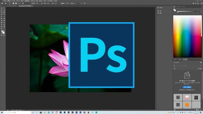Open the Edit Toolbar three-dots button
203x114 pixels.
coord(4,29)
